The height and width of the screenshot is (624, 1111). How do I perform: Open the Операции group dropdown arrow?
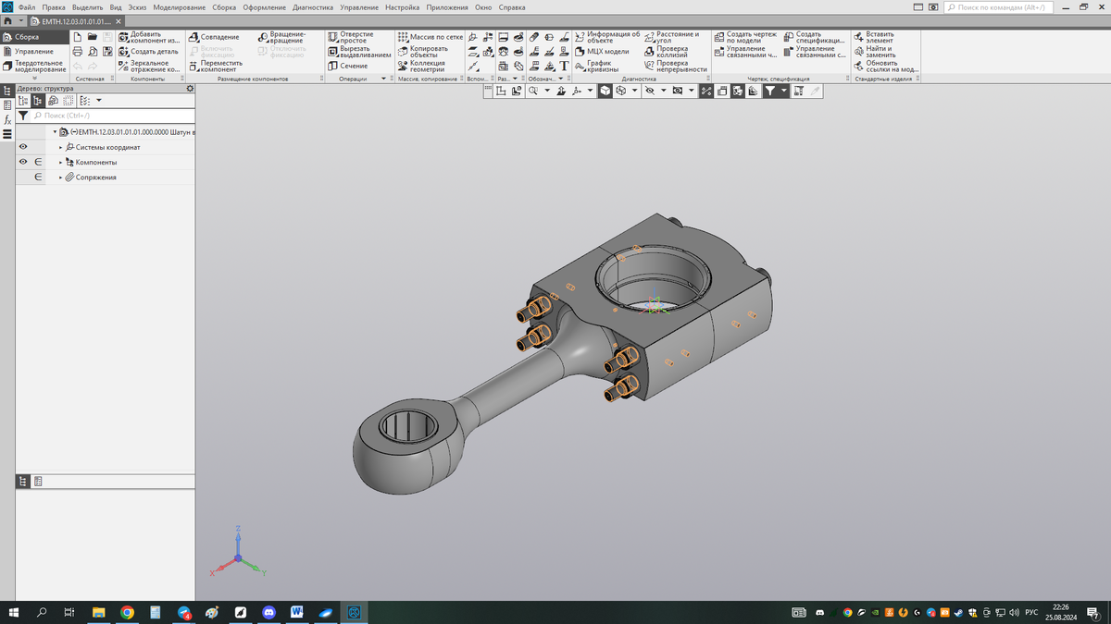(383, 80)
